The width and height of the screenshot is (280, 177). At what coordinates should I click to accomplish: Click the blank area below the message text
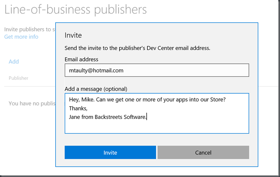tap(157, 127)
